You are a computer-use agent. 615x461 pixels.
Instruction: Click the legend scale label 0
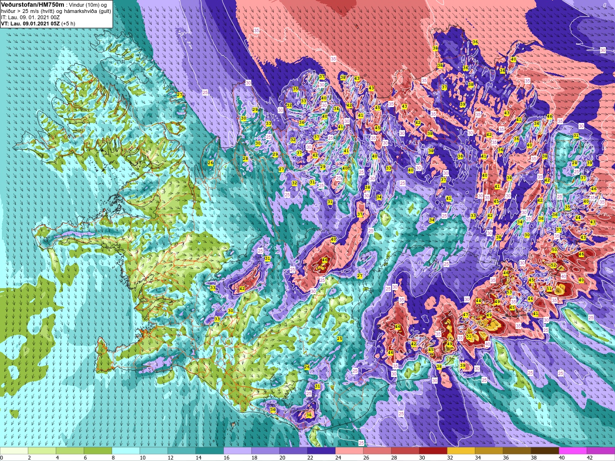pos(1,458)
